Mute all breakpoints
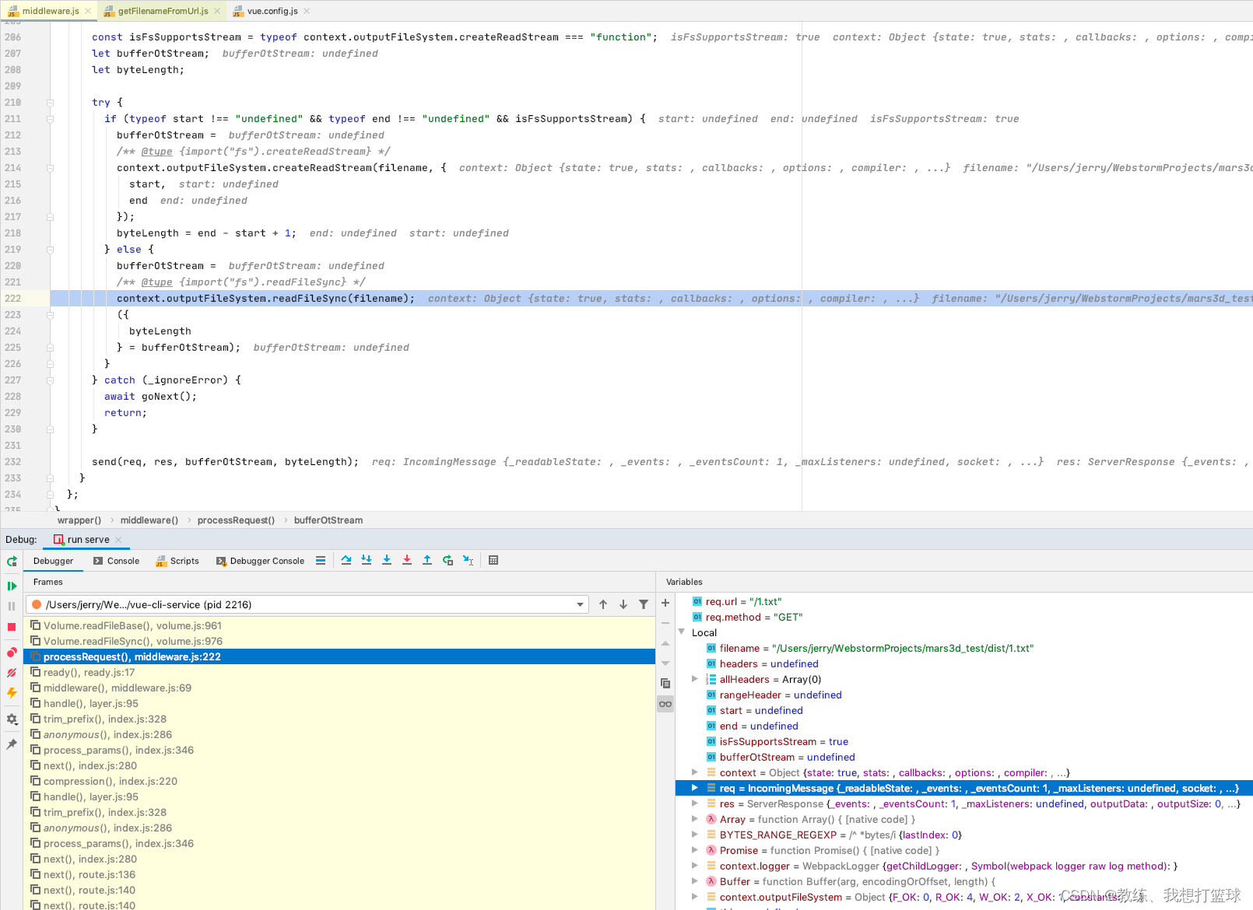Viewport: 1253px width, 910px height. (x=12, y=673)
